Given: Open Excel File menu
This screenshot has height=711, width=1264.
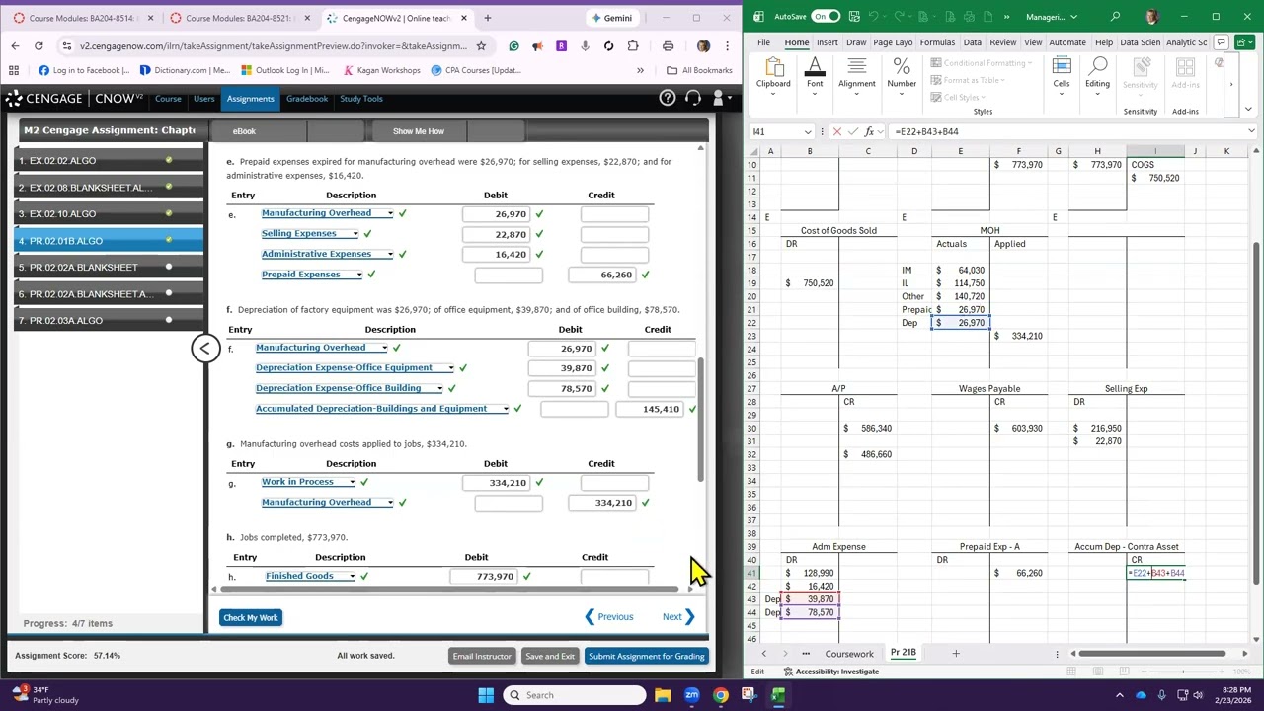Looking at the screenshot, I should click(763, 42).
